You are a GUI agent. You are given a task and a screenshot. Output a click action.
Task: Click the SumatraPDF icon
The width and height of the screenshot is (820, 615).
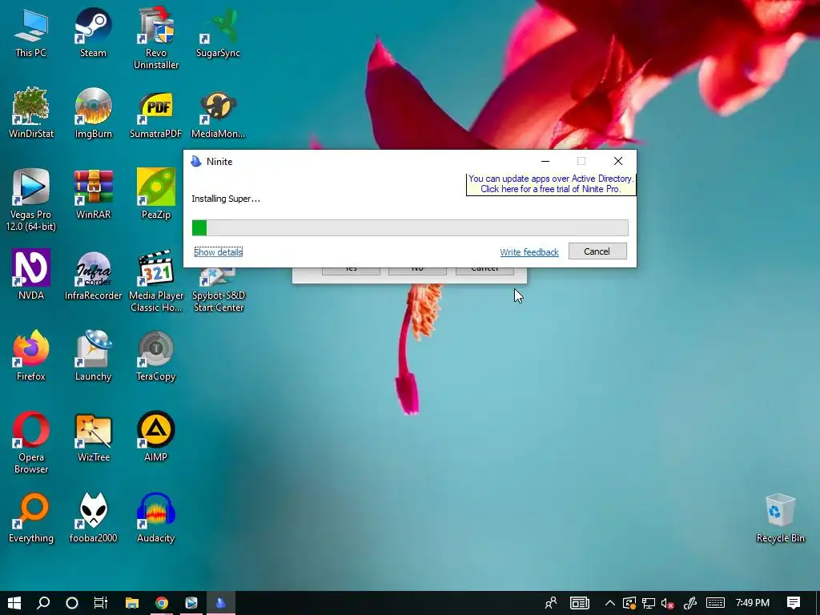point(156,114)
